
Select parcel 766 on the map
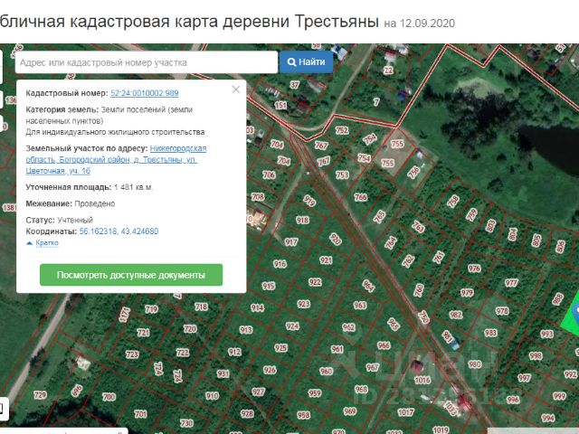pos(361,197)
